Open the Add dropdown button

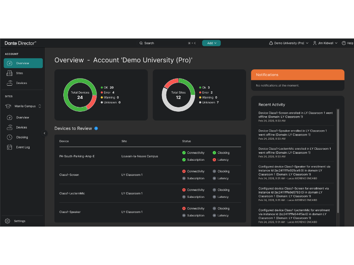212,43
